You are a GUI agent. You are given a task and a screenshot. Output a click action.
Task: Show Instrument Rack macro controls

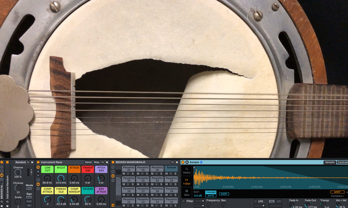pos(38,167)
